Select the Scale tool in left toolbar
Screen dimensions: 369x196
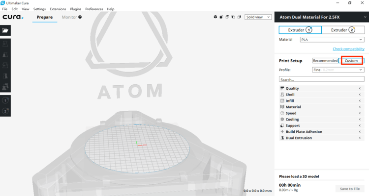tap(5, 54)
